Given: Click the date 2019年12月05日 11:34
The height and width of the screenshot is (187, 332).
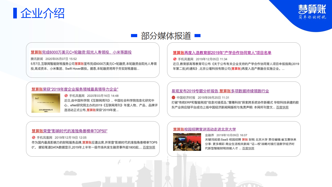Looking at the screenshot, I should point(211,59).
